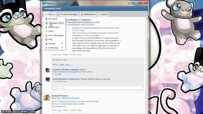Image resolution: width=203 pixels, height=114 pixels.
Task: Open revision control software Wikipedia link
Action: click(75, 101)
